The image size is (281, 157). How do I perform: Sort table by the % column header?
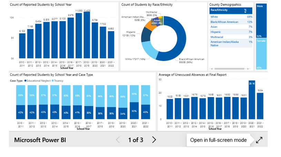[245, 10]
